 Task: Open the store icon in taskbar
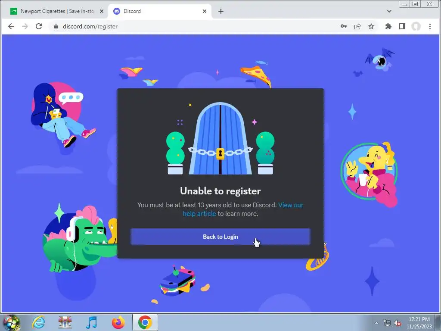[65, 322]
